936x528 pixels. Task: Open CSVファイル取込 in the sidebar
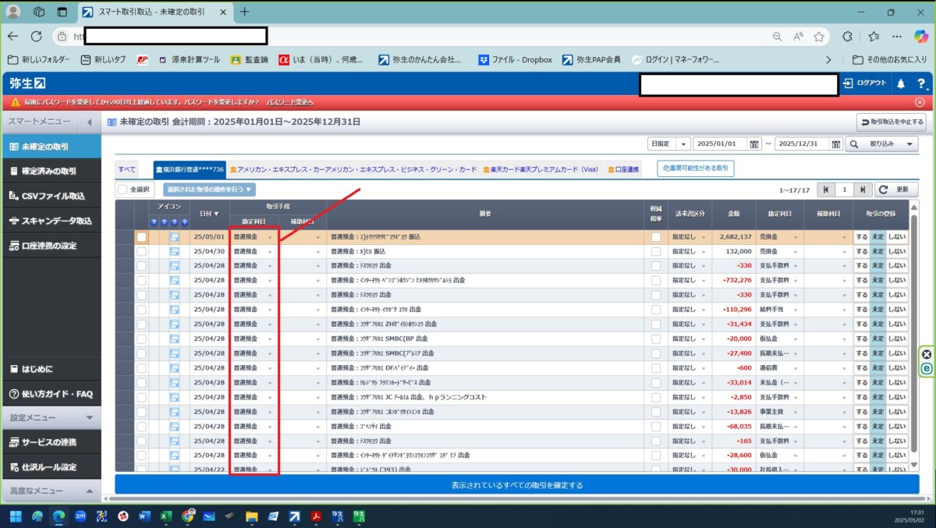[51, 196]
